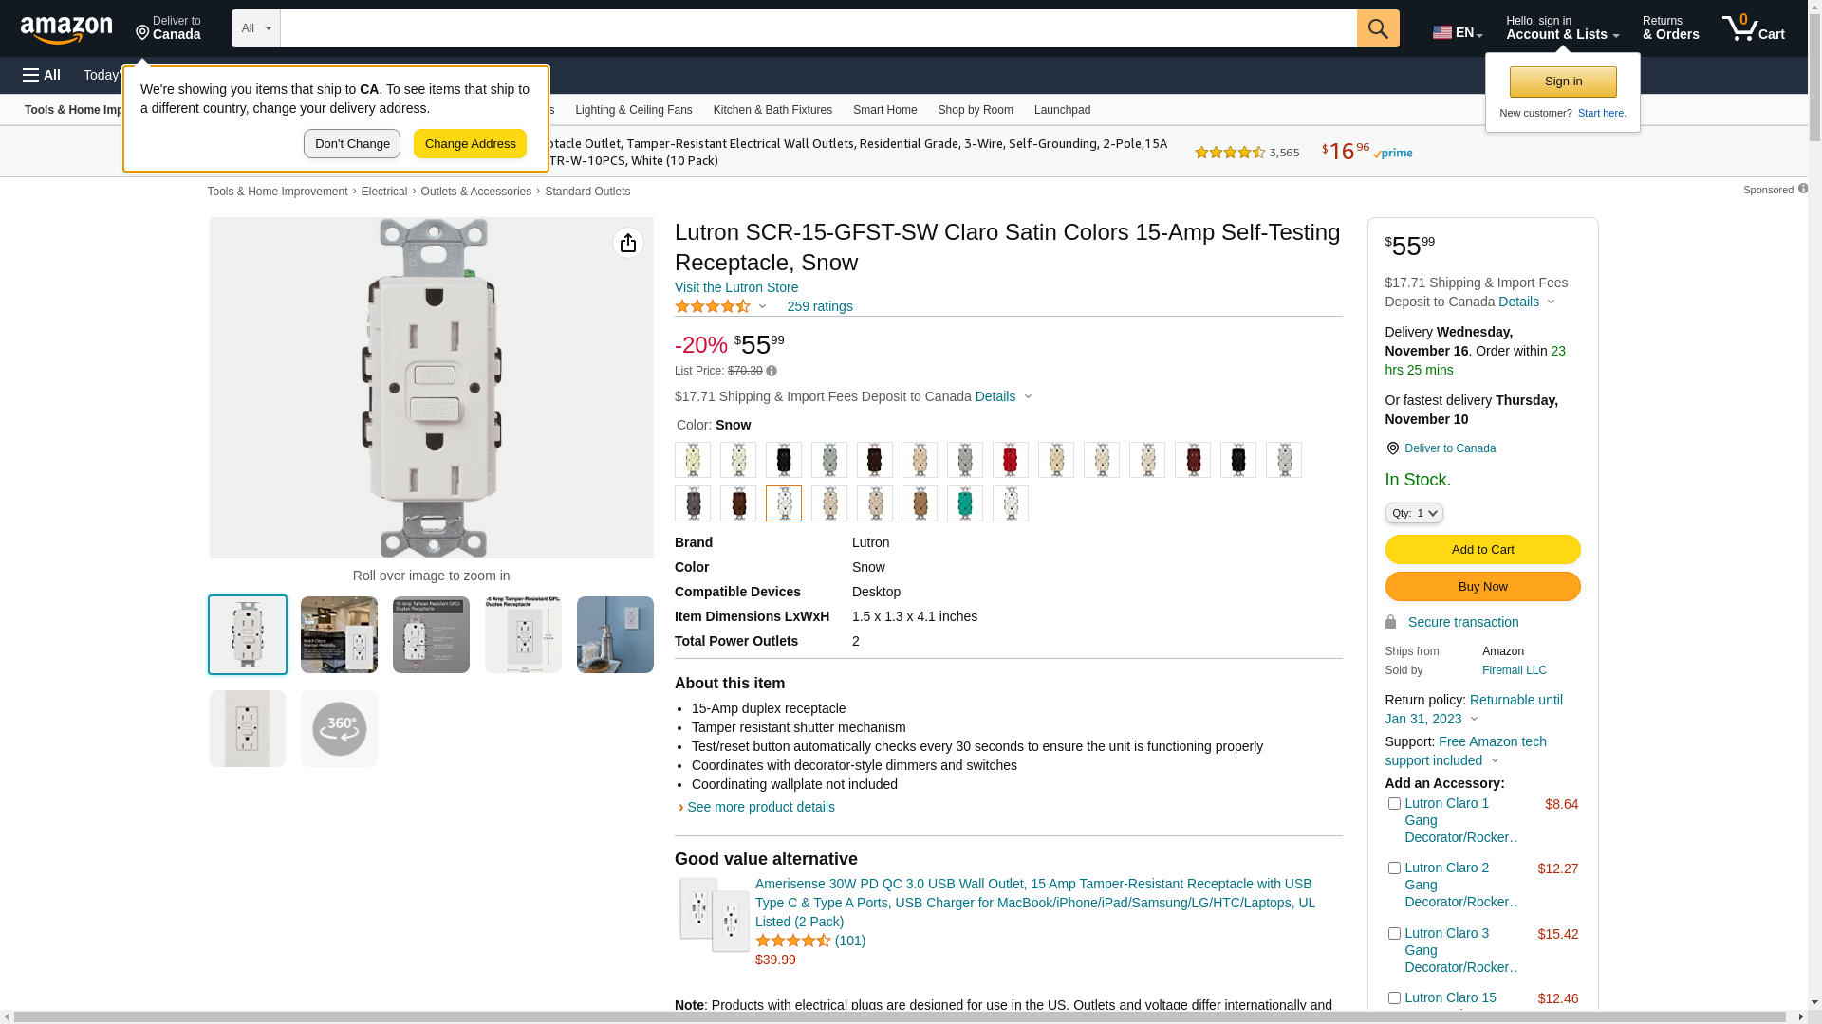Go to Amazon home via logo
The height and width of the screenshot is (1024, 1822).
click(66, 30)
